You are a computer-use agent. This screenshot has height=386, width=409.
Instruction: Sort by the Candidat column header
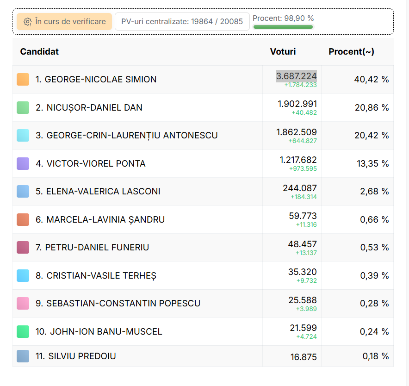(39, 51)
